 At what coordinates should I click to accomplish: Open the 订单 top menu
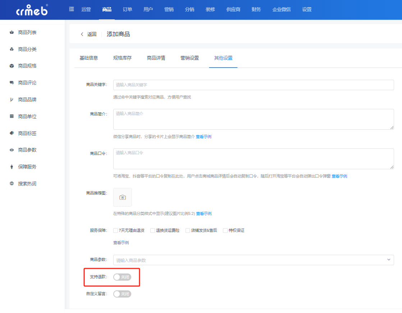pos(127,9)
